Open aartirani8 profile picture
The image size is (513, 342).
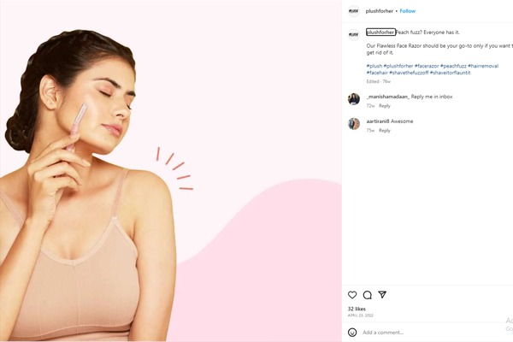[353, 124]
